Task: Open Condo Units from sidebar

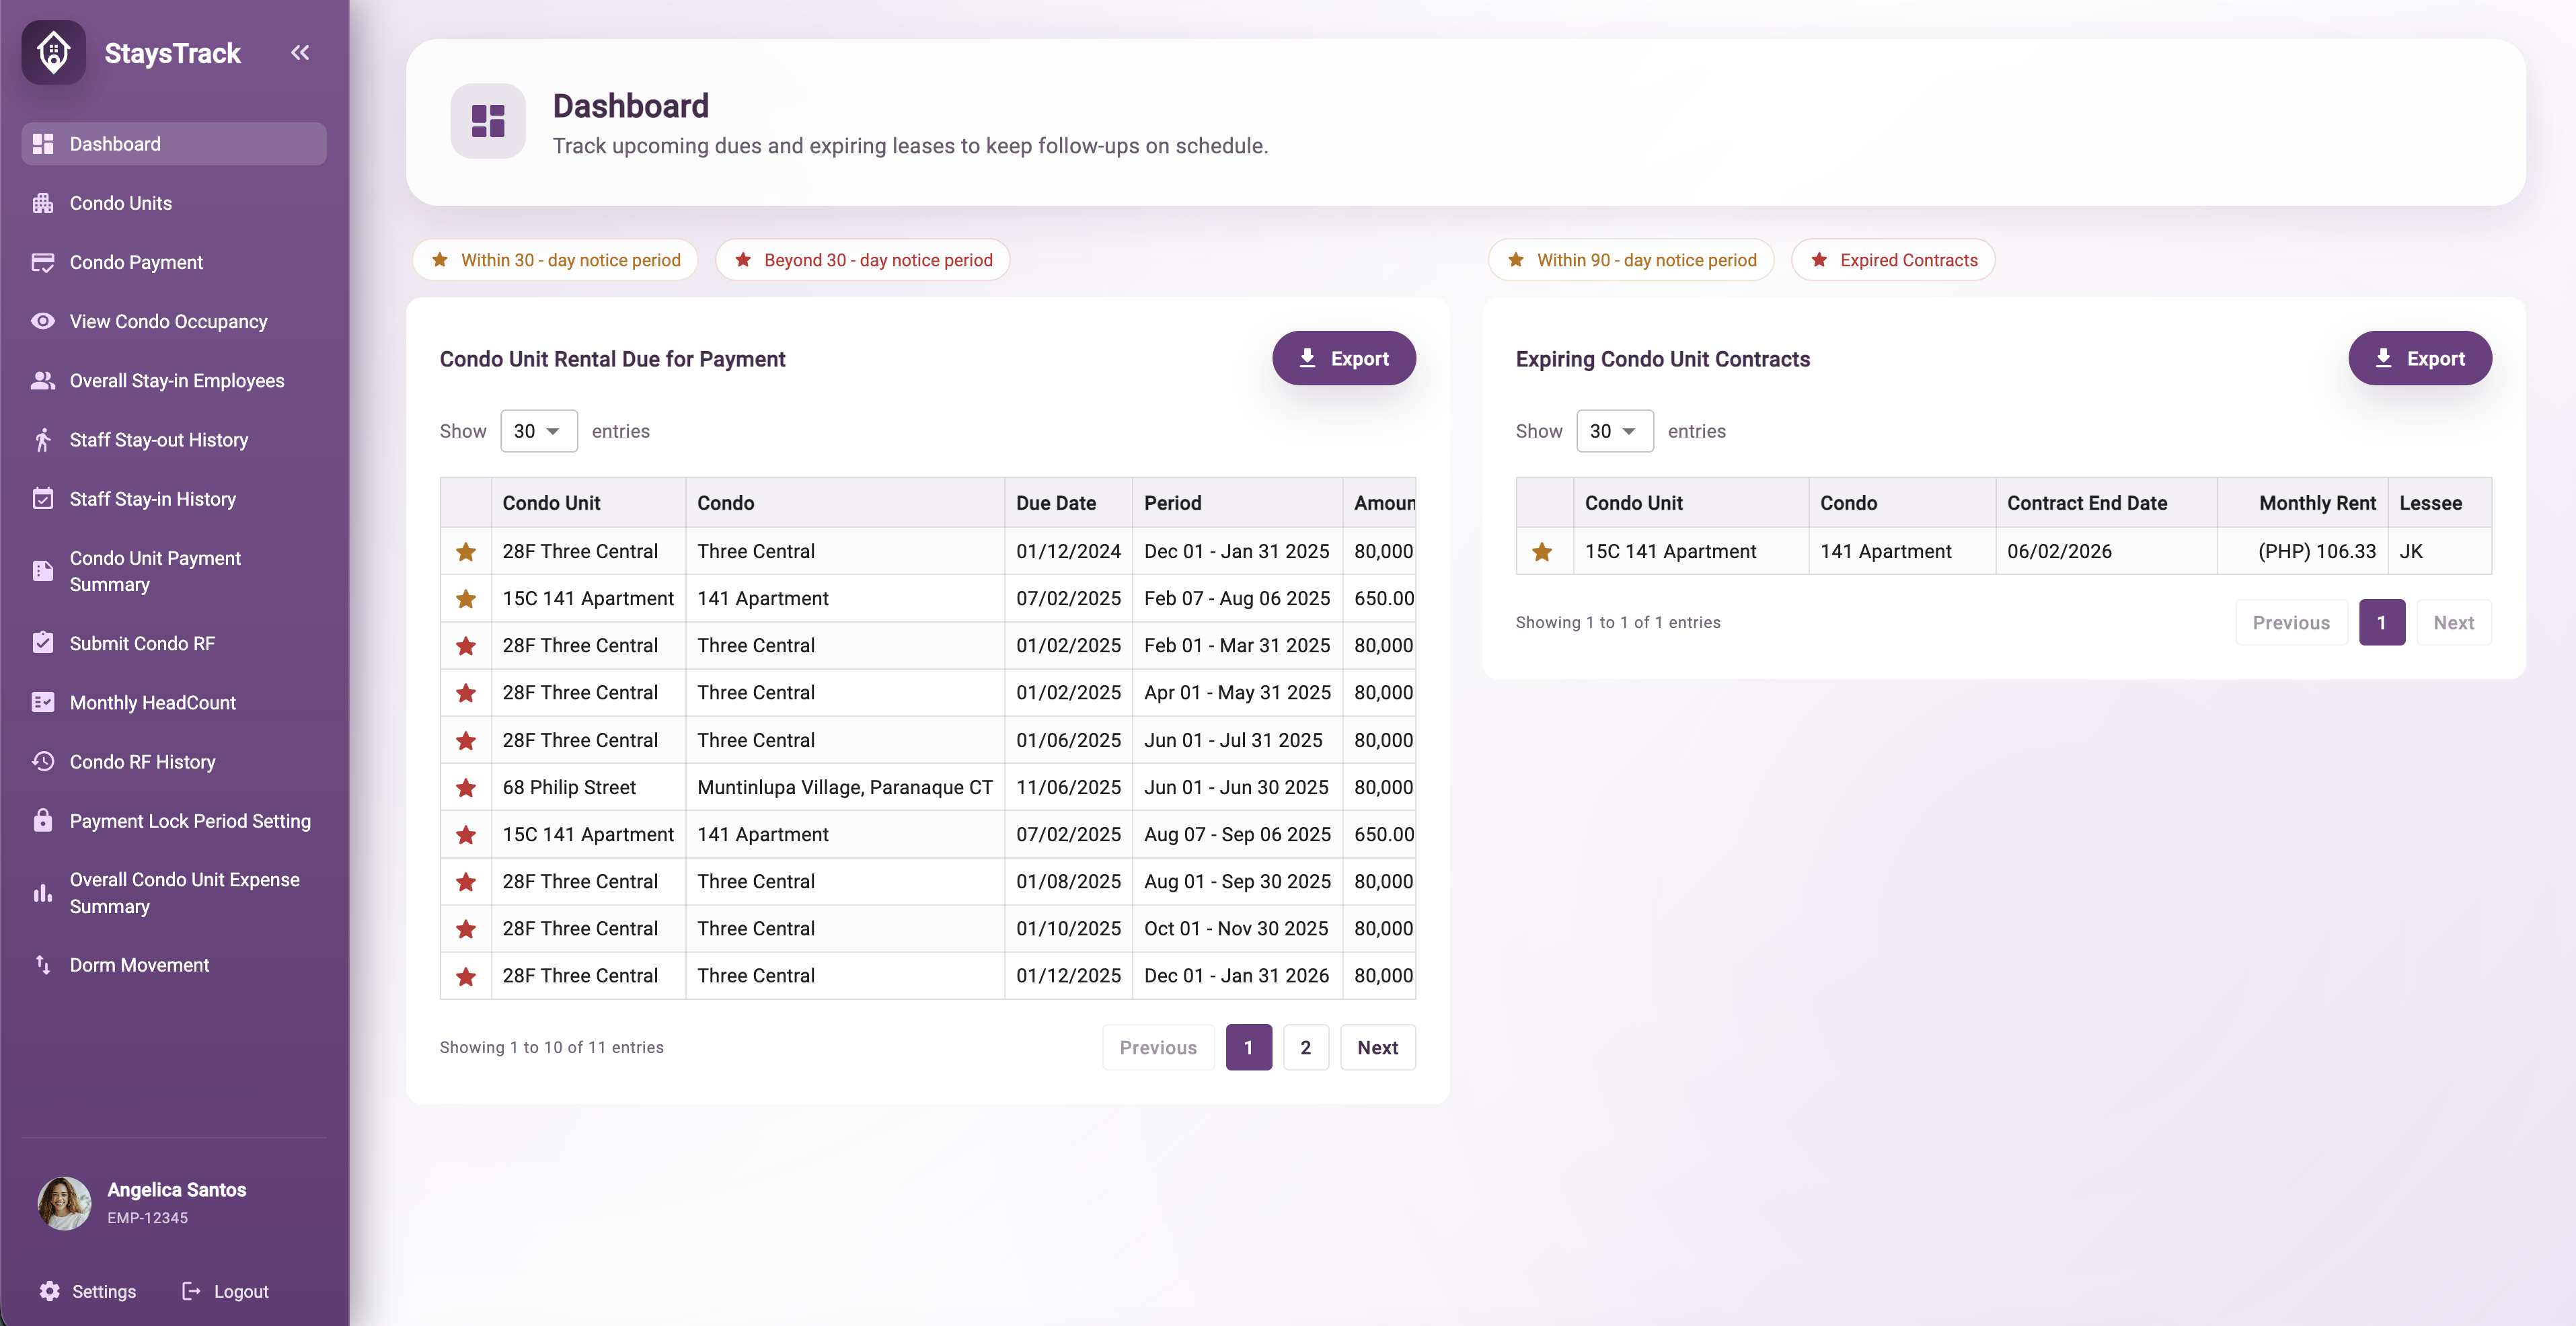Action: pos(174,203)
